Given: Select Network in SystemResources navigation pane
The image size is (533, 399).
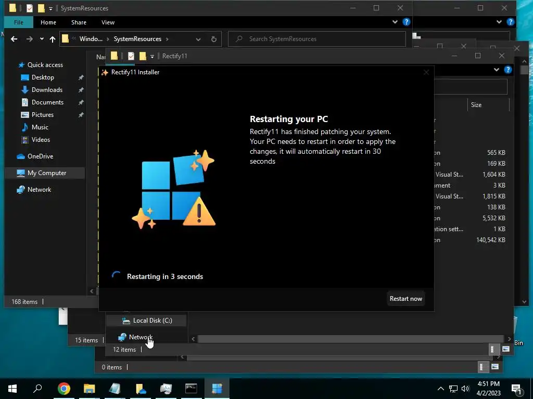Looking at the screenshot, I should pos(39,190).
